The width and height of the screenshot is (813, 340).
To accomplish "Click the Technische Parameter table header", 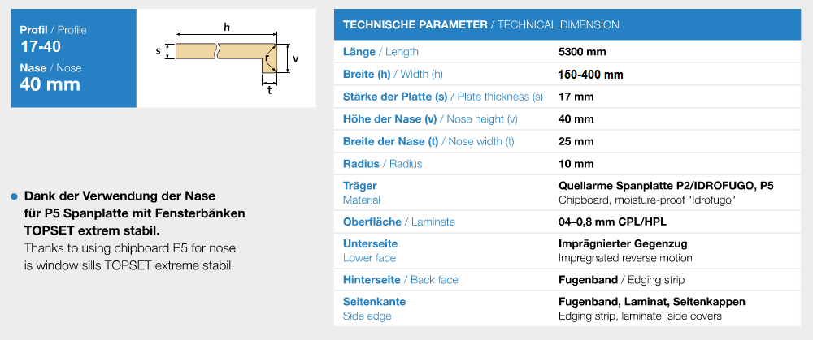I will pos(567,24).
